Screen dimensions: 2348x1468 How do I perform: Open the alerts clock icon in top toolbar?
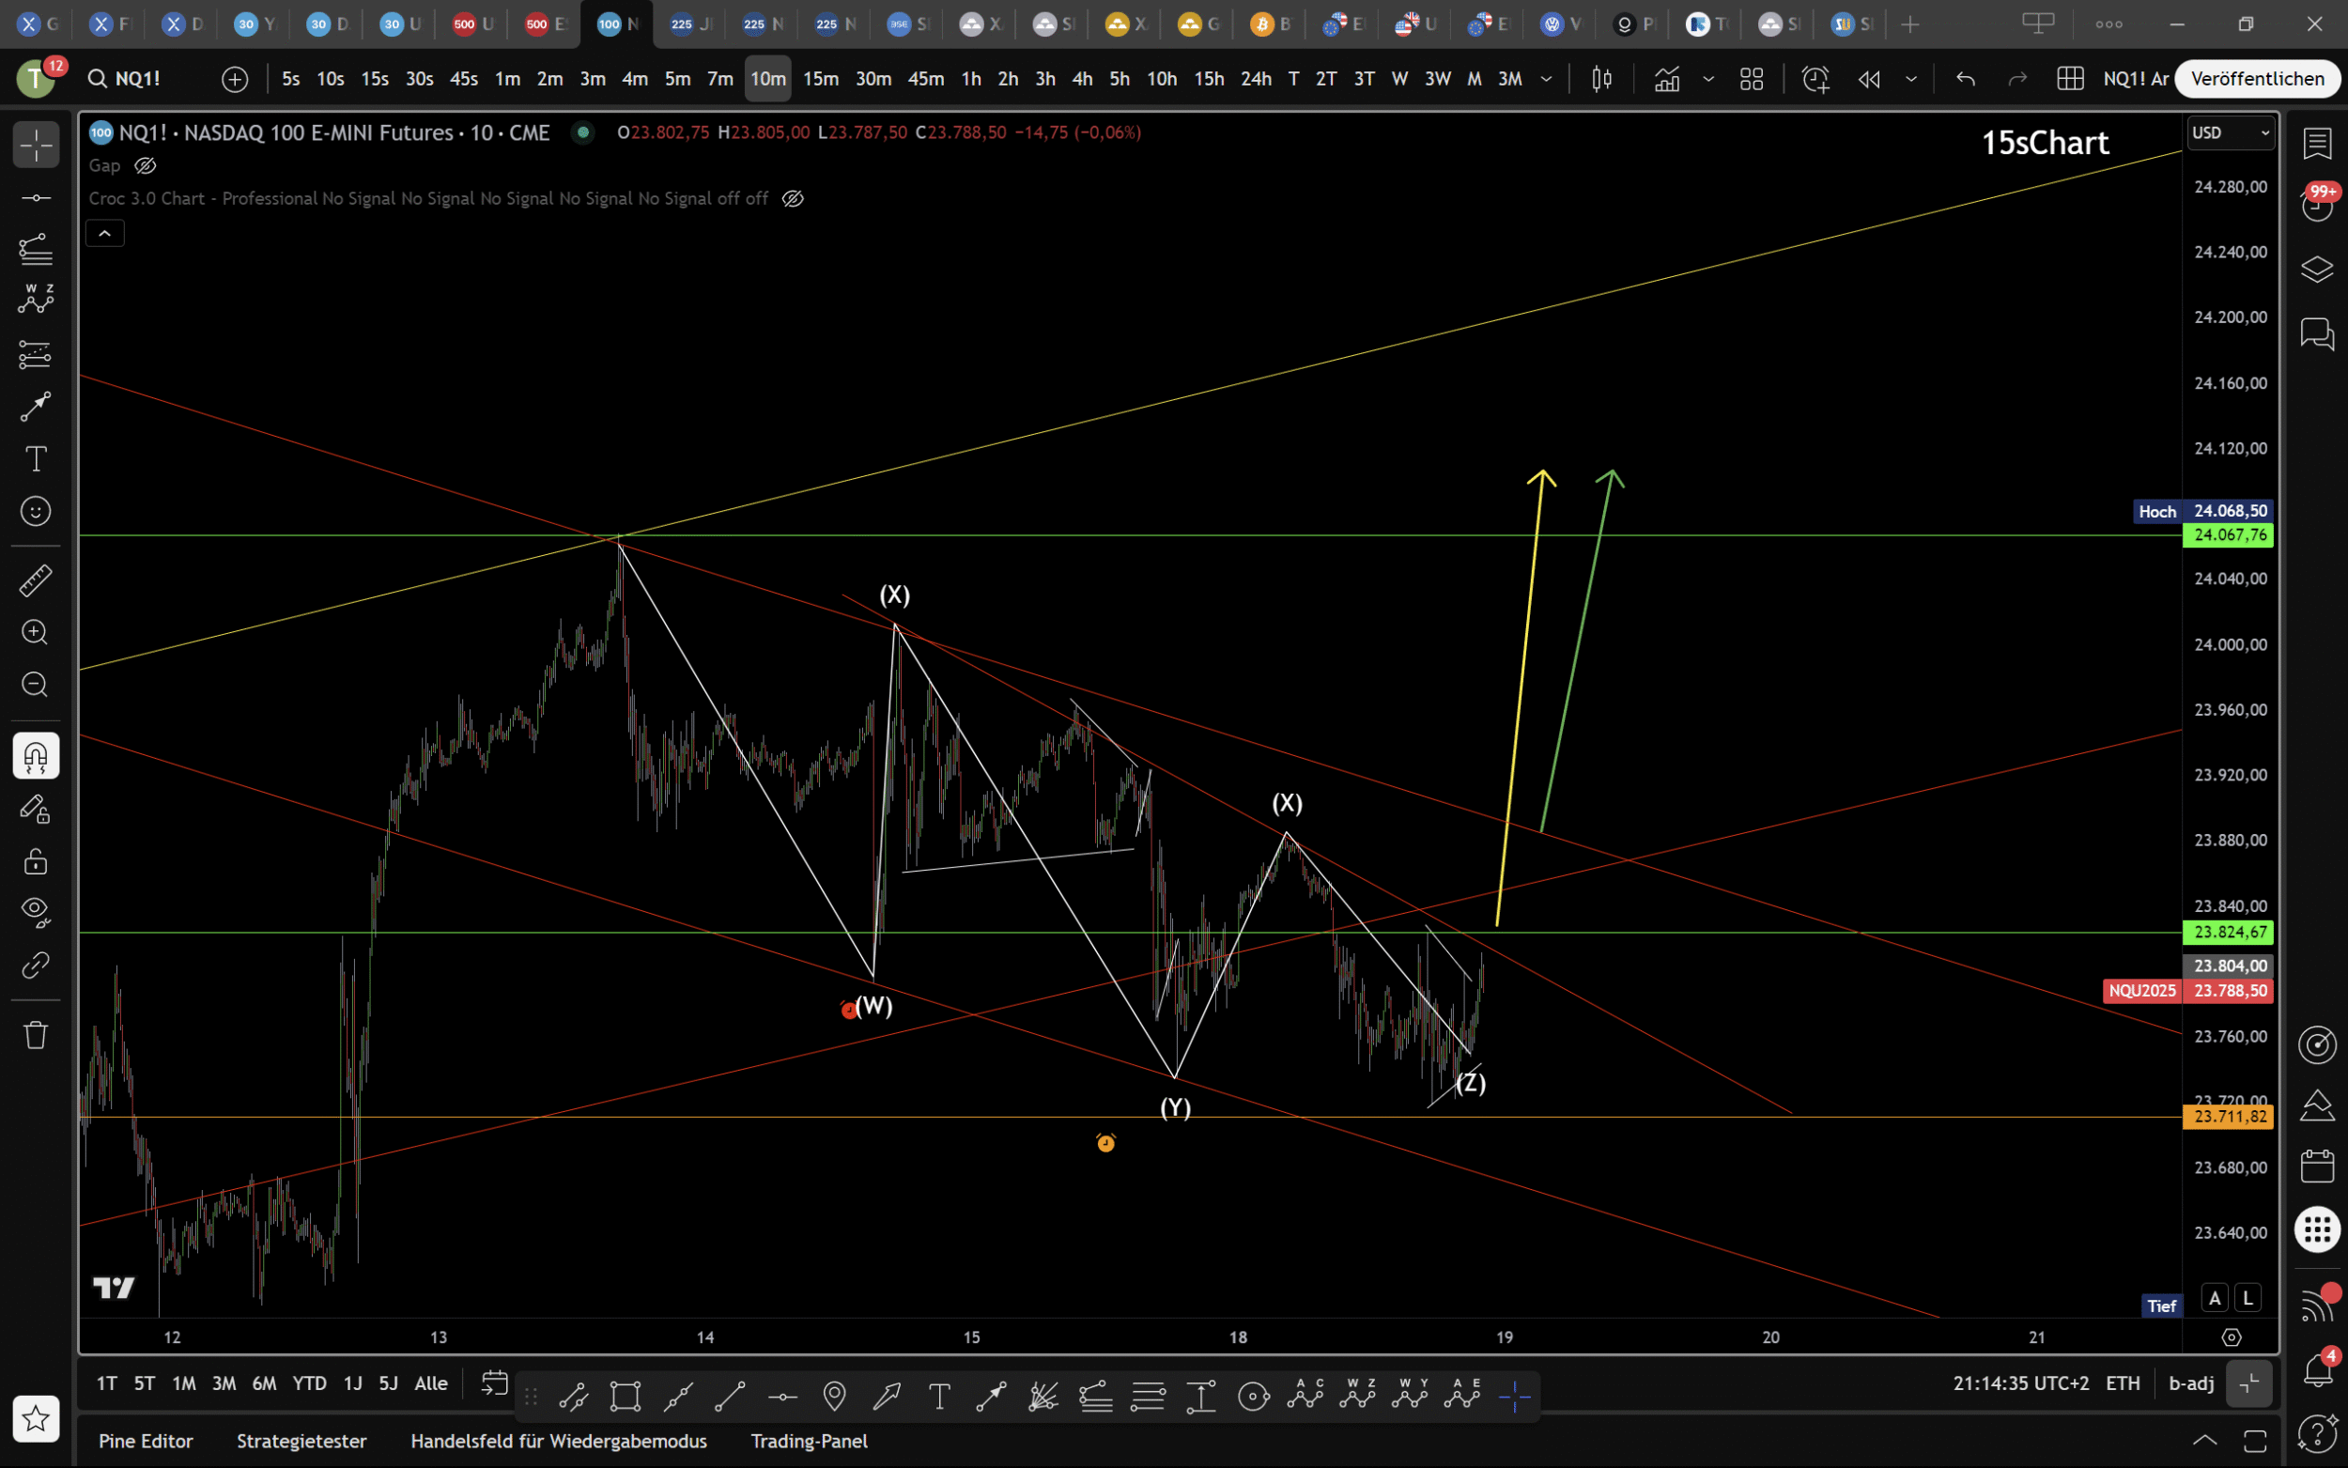[1815, 79]
